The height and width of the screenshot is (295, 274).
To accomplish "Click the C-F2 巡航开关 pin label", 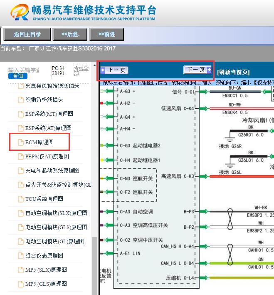I will [136, 192].
